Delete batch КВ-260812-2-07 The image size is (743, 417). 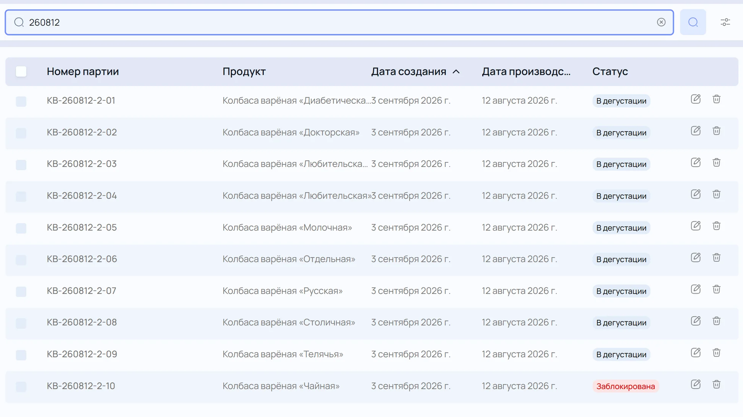click(717, 289)
